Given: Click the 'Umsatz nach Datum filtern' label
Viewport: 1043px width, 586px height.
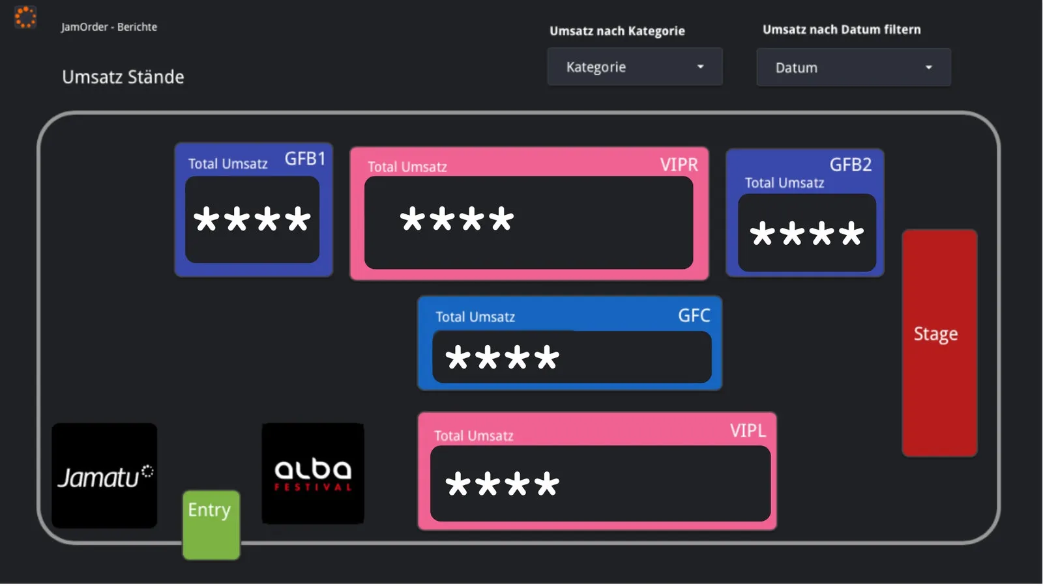Looking at the screenshot, I should 842,29.
